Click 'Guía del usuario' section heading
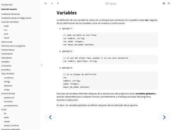This screenshot has width=173, height=130. tap(9, 9)
